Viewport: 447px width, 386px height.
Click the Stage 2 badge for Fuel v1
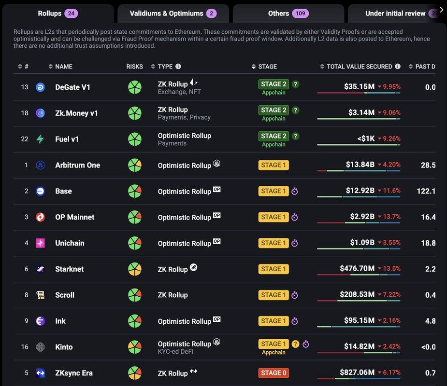click(x=274, y=136)
